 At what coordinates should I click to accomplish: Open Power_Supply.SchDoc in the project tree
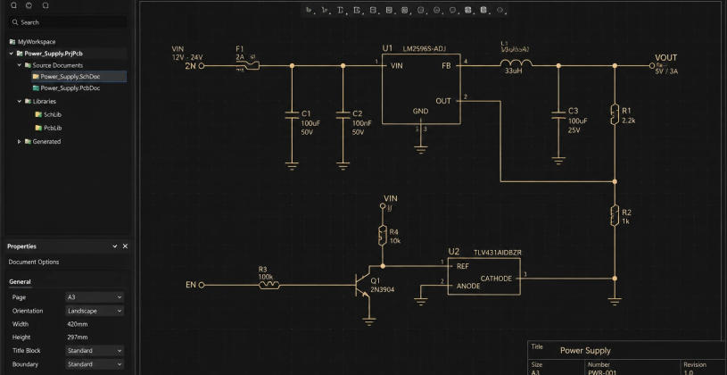[78, 77]
